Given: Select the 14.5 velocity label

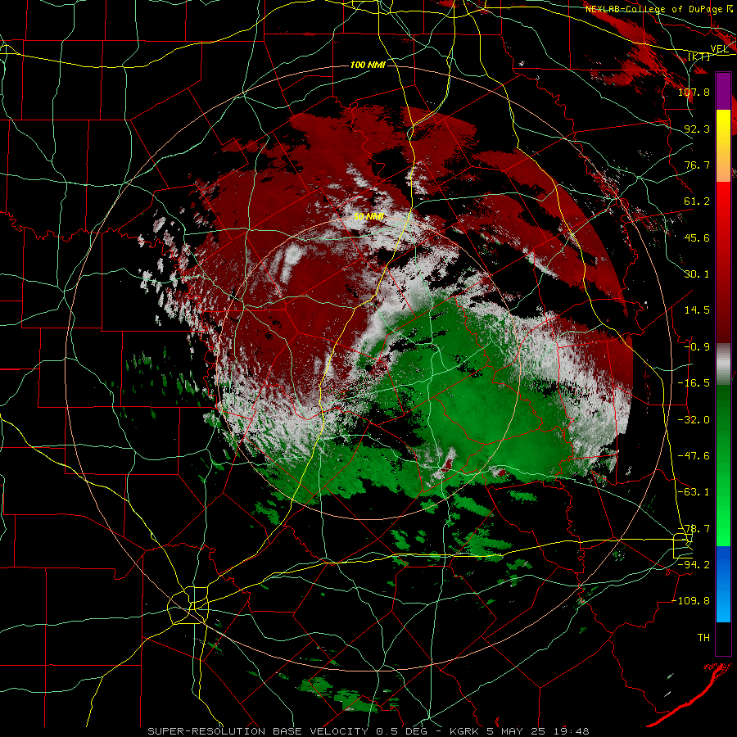Looking at the screenshot, I should [x=697, y=310].
